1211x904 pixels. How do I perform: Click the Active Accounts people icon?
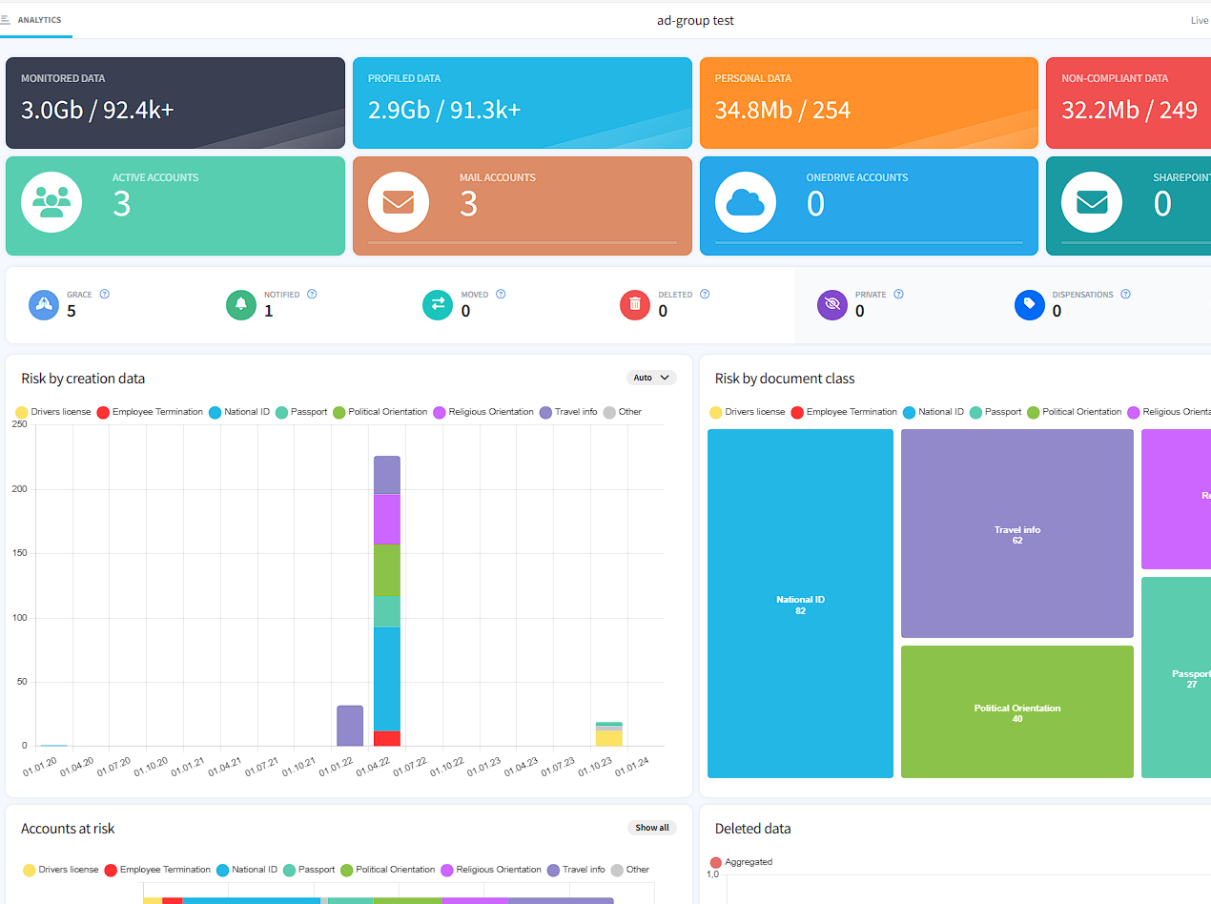[x=51, y=202]
